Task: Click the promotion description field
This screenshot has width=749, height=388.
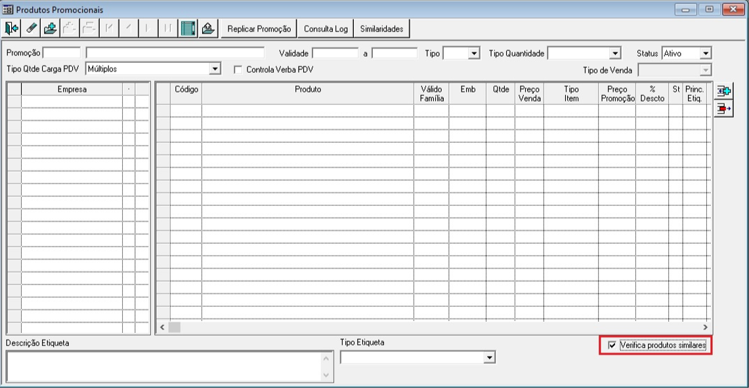Action: (x=175, y=53)
